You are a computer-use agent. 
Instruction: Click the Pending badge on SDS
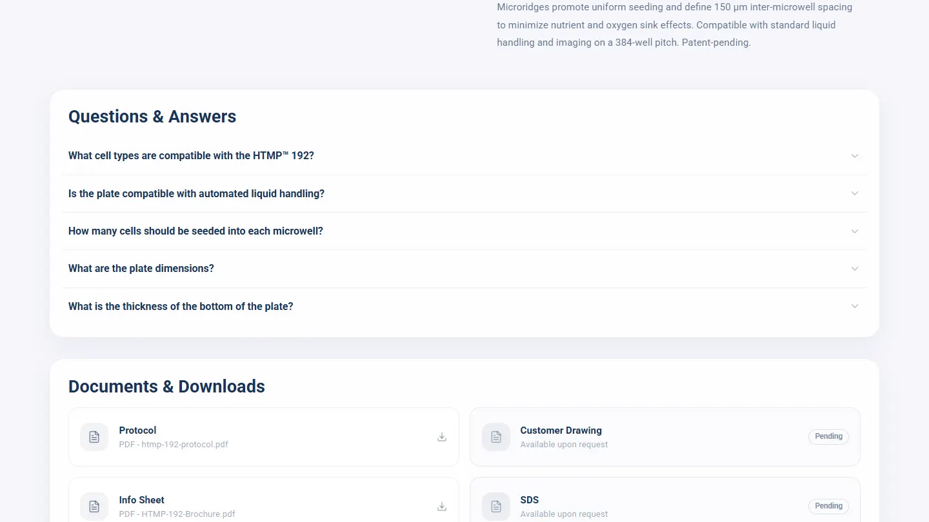click(828, 507)
